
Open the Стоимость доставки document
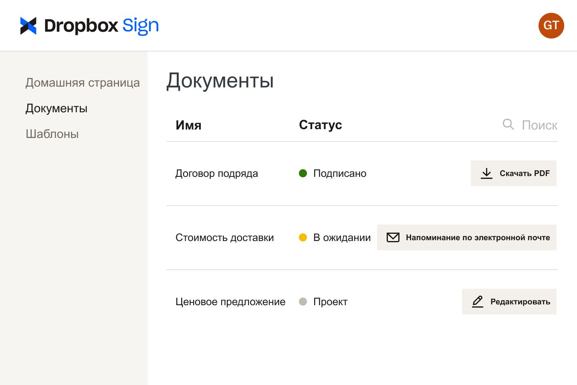click(x=224, y=237)
